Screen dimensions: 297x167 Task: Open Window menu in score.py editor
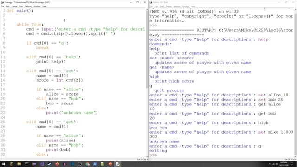click(37, 6)
